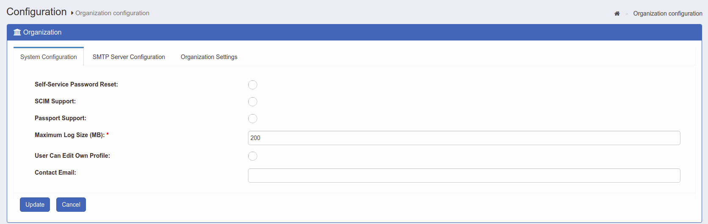Select the System Configuration tab
This screenshot has height=224, width=708.
point(49,57)
